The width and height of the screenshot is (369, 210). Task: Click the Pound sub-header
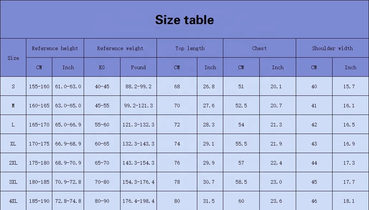[x=139, y=67]
